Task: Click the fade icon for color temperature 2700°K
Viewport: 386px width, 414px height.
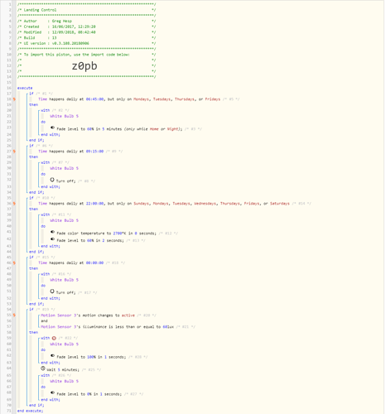Action: tap(52, 232)
